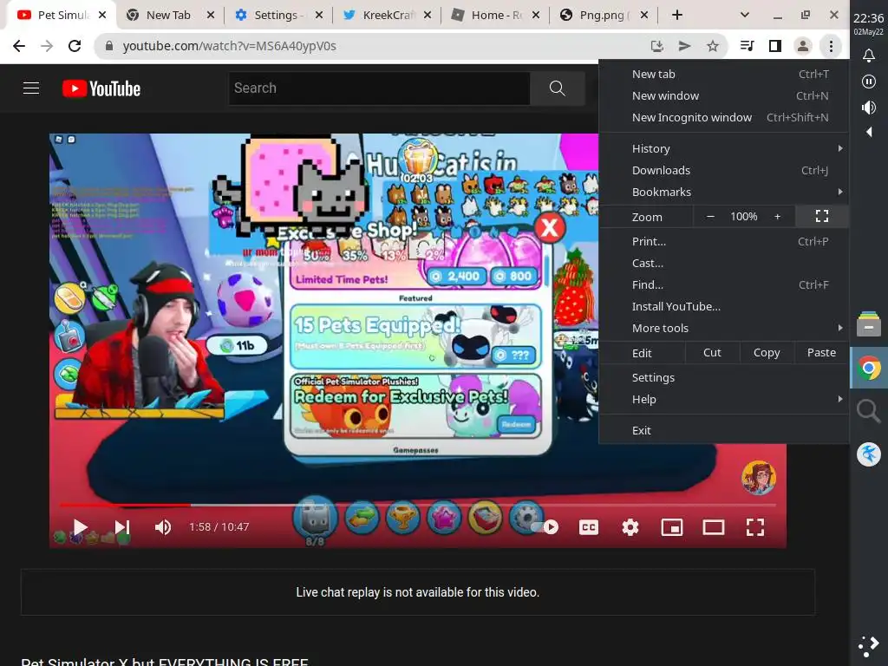Skip to the next video
The image size is (888, 666).
(x=121, y=527)
